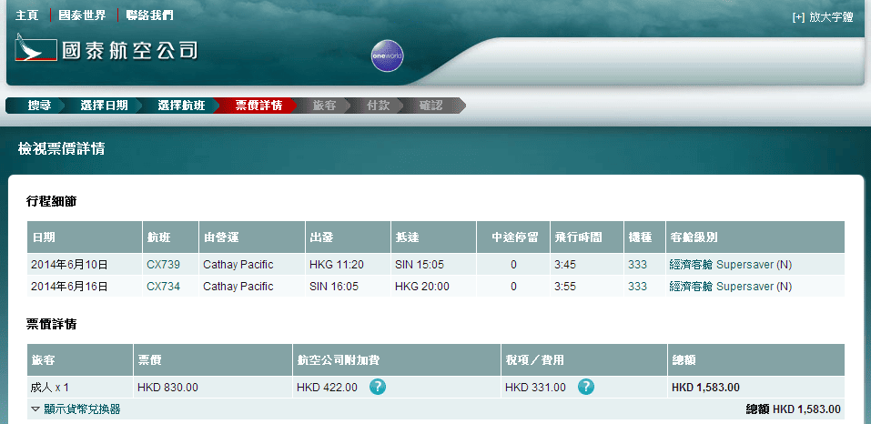Open 經濟客艙 Supersaver (N) link for June 10
871x424 pixels.
point(730,264)
